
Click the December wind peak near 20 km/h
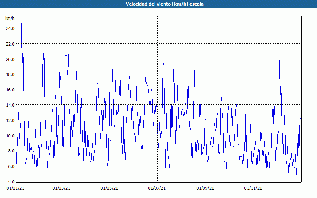pos(279,60)
